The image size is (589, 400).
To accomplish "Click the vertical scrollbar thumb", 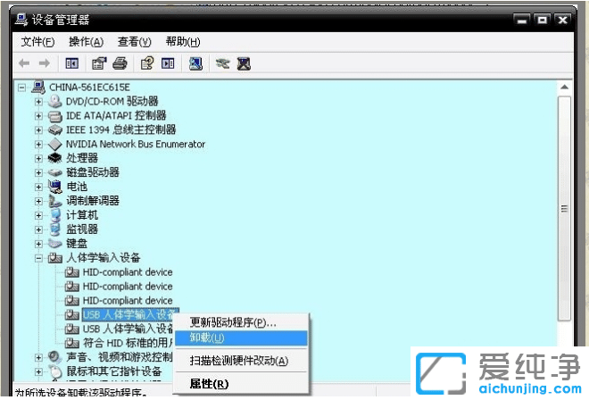I will tap(564, 209).
